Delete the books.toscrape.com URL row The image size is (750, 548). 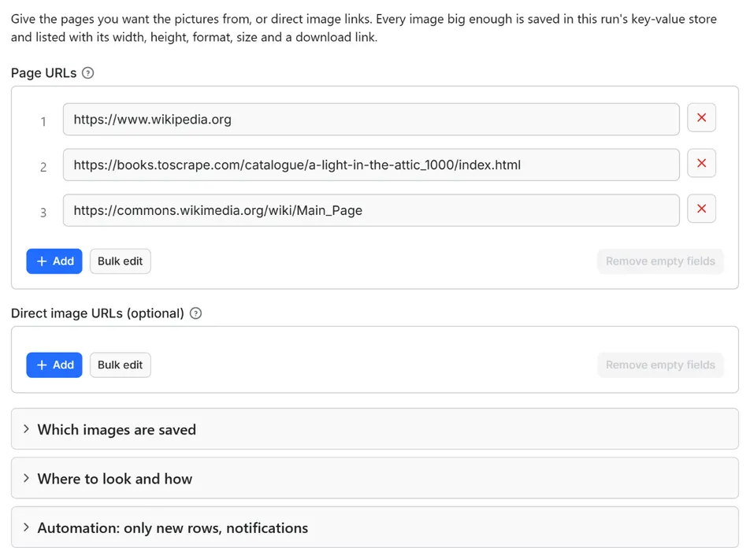tap(701, 163)
